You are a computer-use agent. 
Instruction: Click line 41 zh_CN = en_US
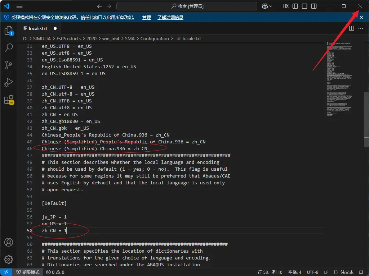(x=60, y=115)
